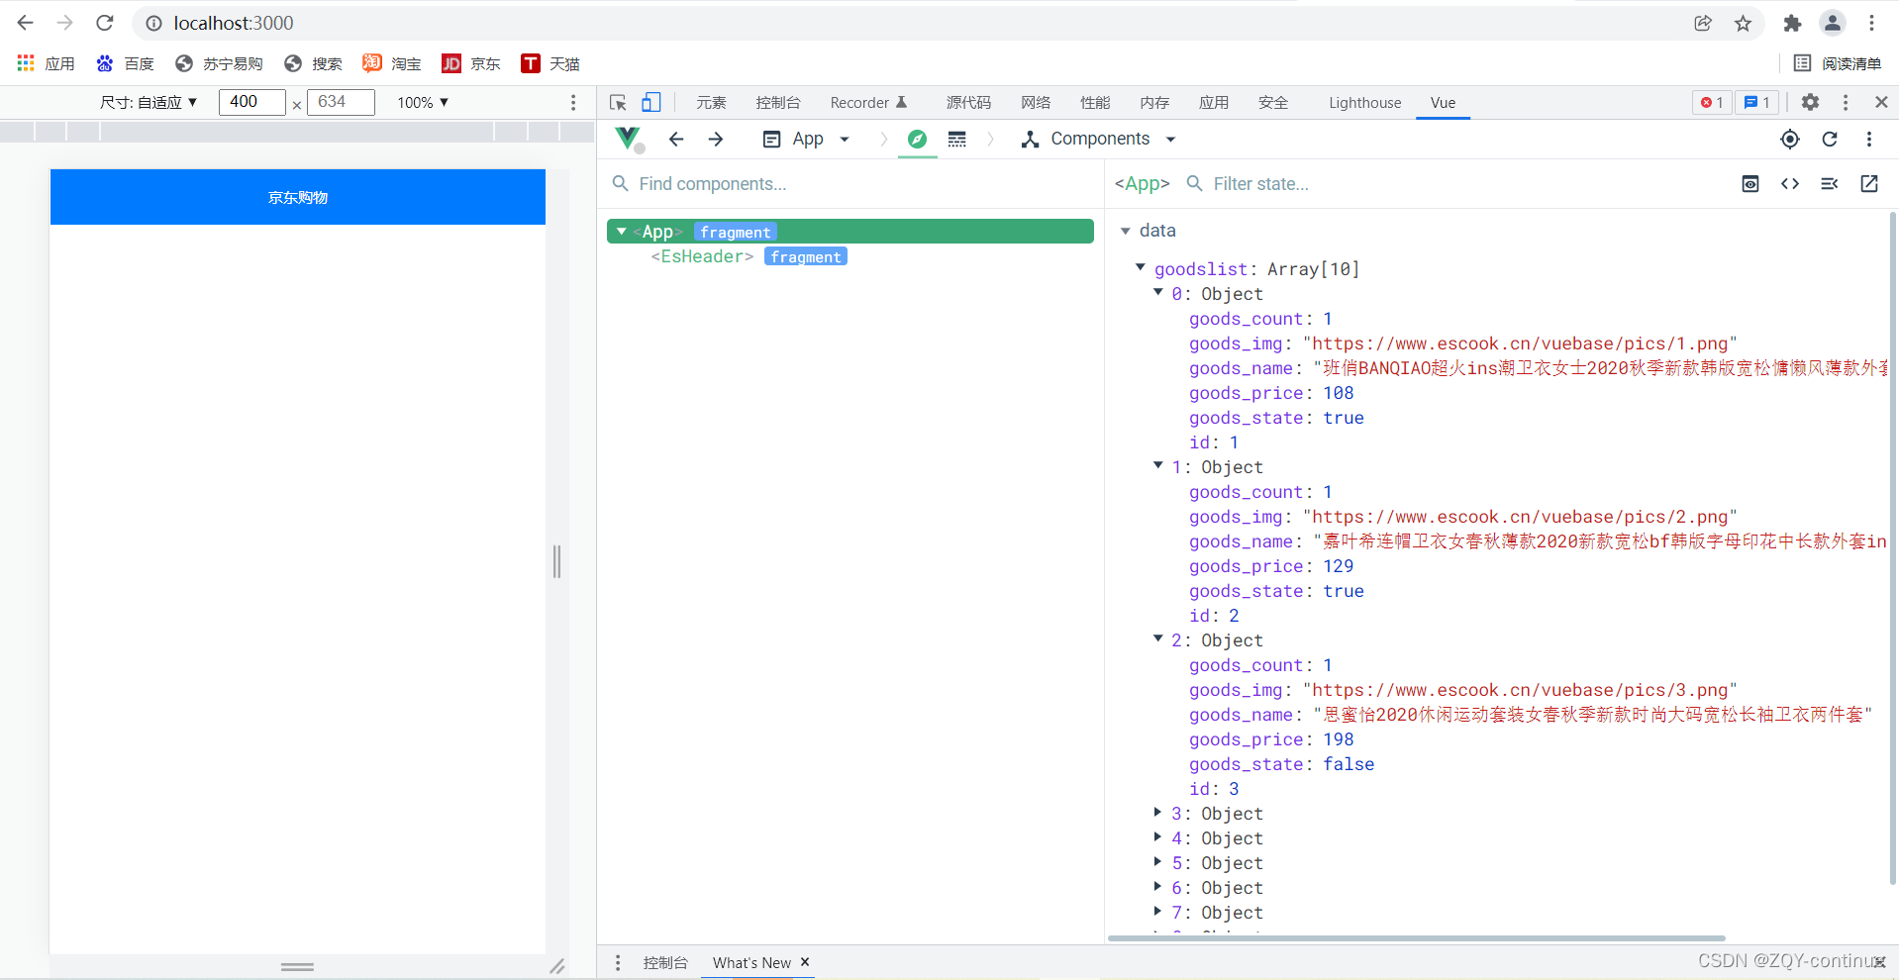Close the What's New drawer tab
The height and width of the screenshot is (980, 1899).
(805, 961)
